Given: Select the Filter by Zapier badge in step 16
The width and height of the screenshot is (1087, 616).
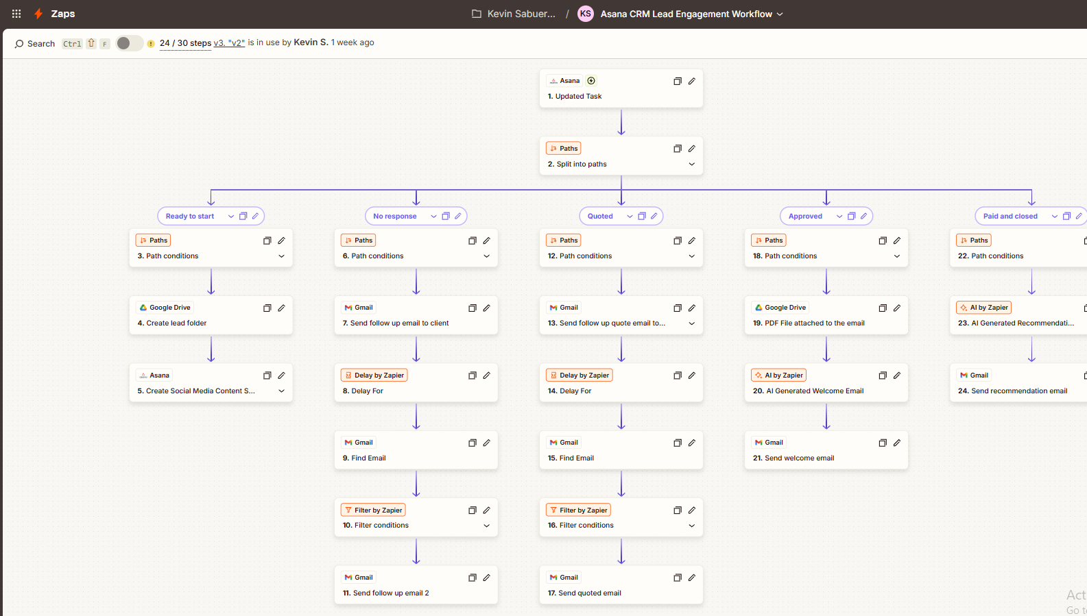Looking at the screenshot, I should coord(579,510).
